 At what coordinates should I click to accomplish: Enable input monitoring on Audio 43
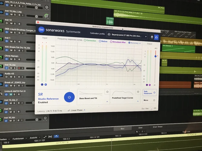point(22,77)
